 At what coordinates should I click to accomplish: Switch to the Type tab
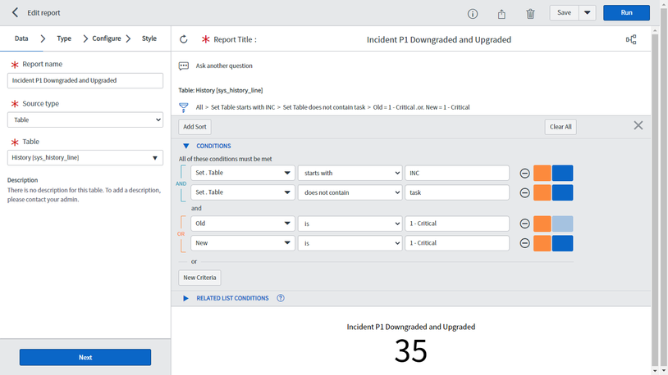coord(64,38)
